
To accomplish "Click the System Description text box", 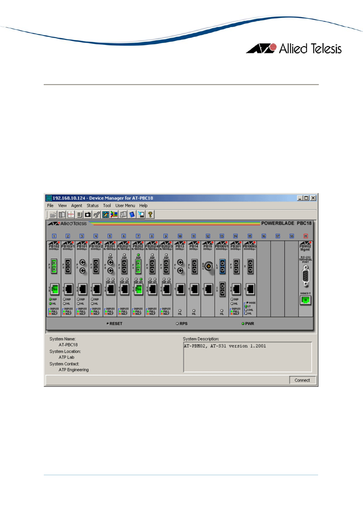I will 247,357.
